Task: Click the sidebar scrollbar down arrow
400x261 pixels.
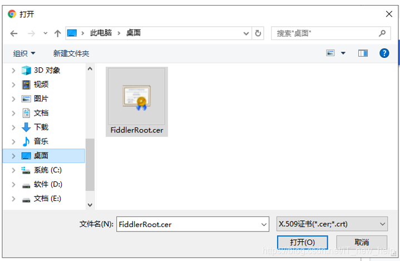Action: [90, 205]
